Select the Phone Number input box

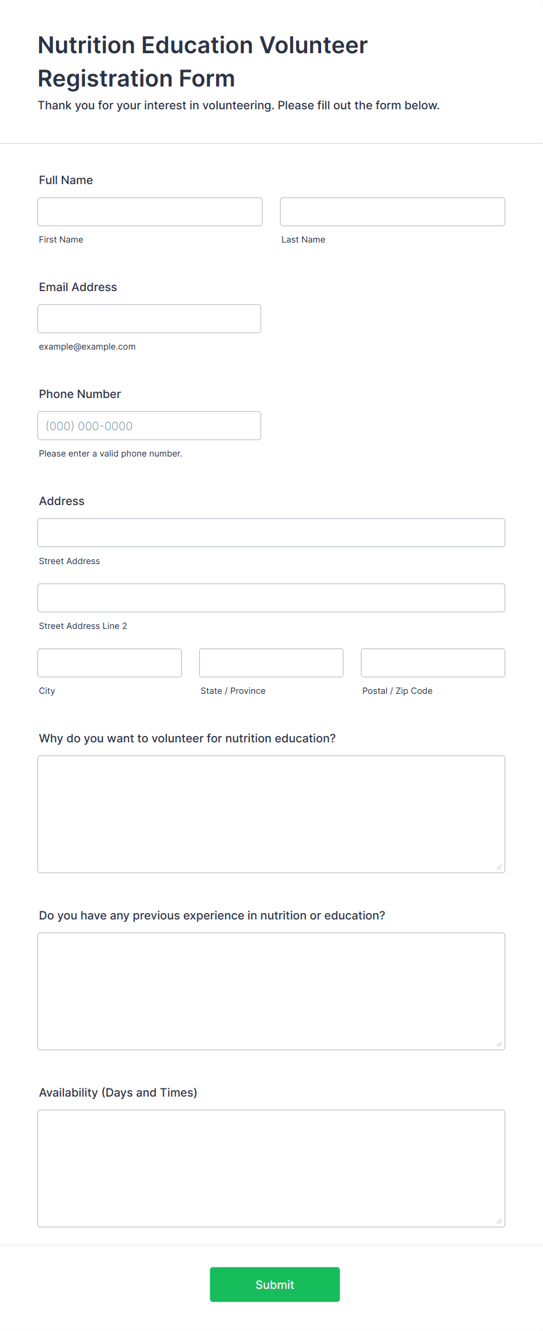pos(149,426)
